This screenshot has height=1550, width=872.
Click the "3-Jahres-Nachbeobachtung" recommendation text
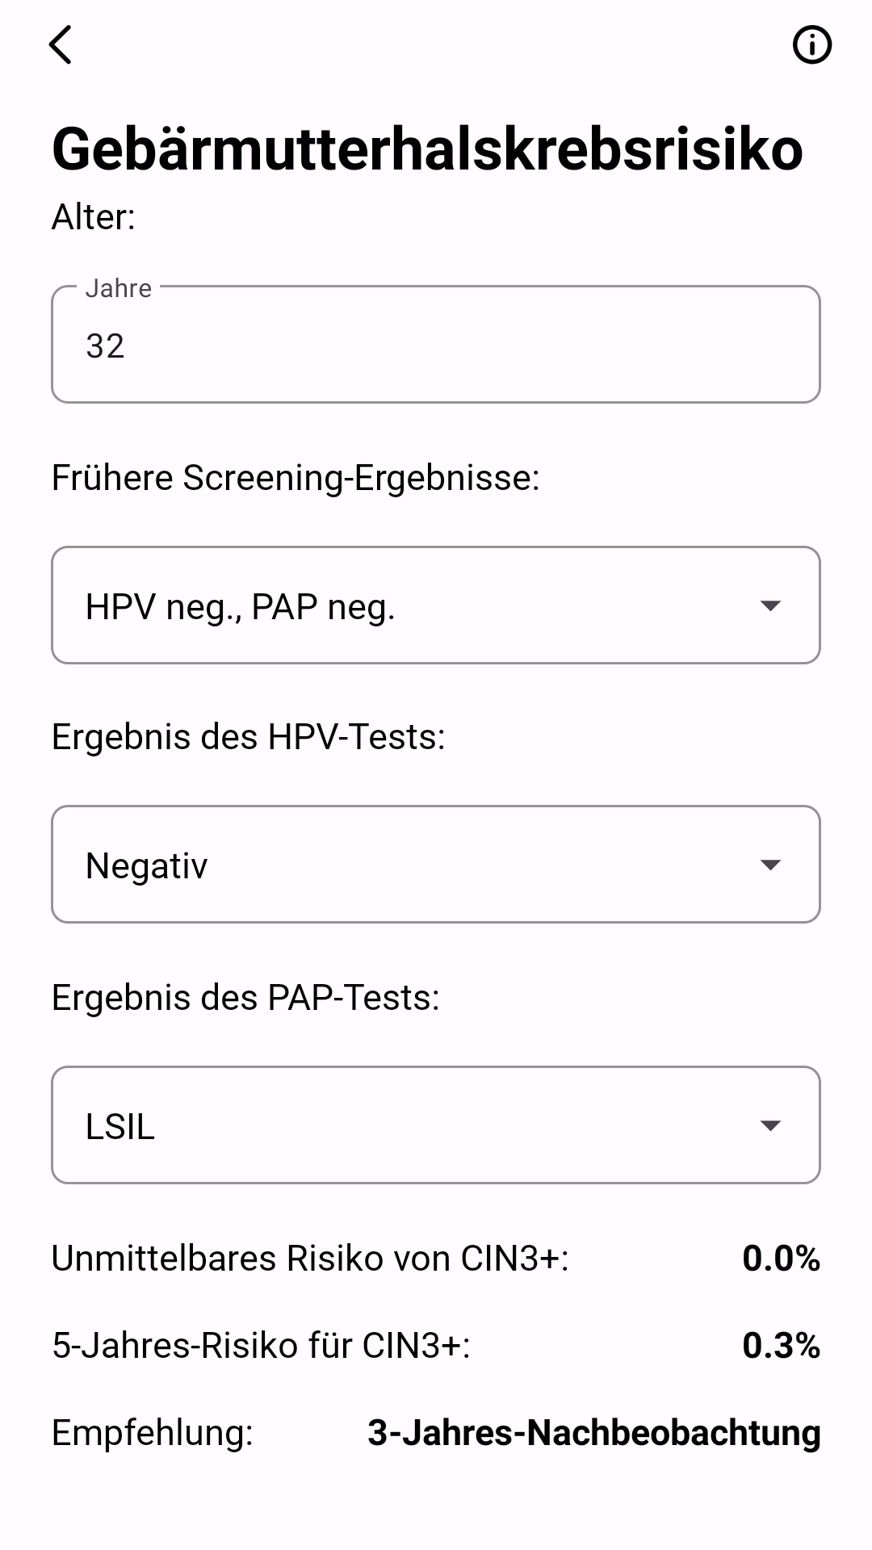594,1433
